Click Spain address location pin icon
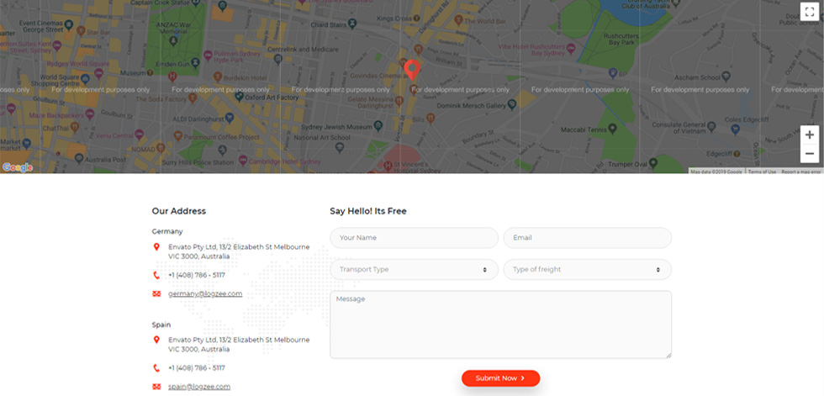The height and width of the screenshot is (396, 824). click(x=156, y=340)
